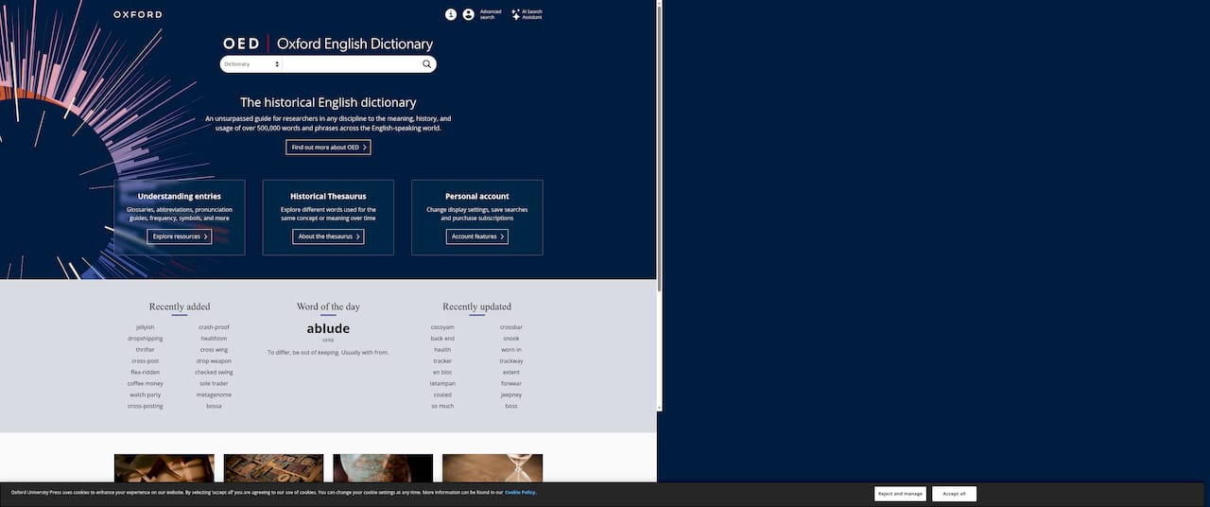Click Find out more about OED button
The width and height of the screenshot is (1210, 507).
(x=328, y=148)
